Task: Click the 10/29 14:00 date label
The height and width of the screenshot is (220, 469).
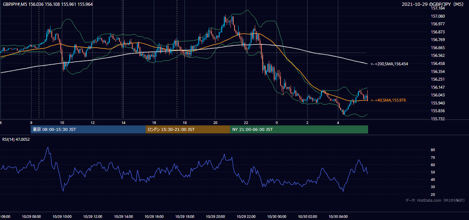Action: 123,216
